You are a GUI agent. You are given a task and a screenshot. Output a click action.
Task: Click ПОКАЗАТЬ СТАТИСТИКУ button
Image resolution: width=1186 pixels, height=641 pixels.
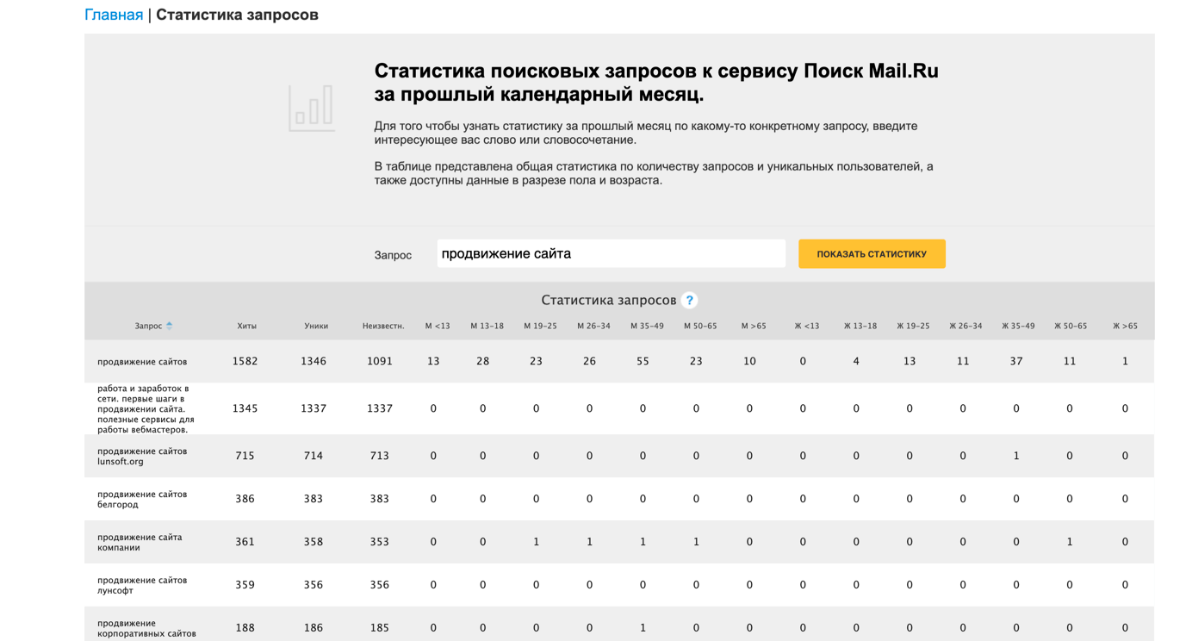pyautogui.click(x=872, y=254)
